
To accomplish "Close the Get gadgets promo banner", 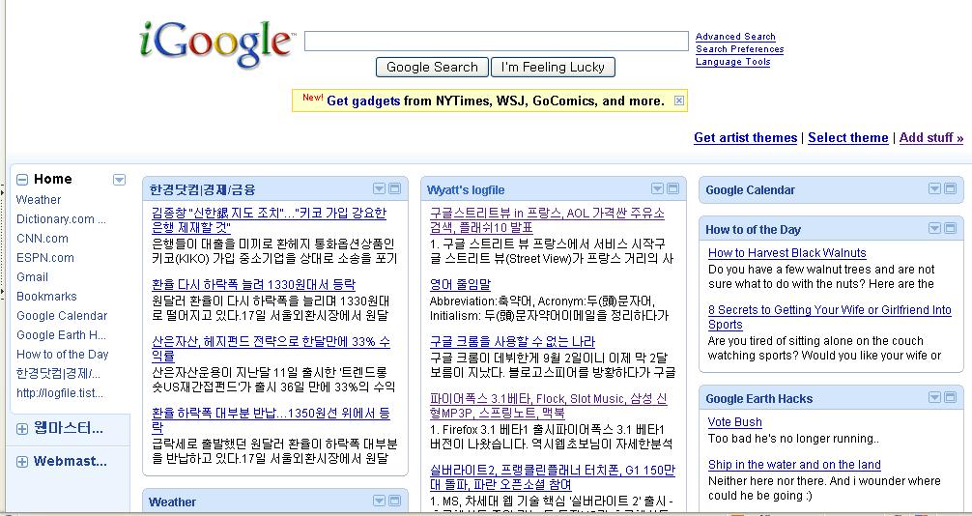I will [679, 100].
